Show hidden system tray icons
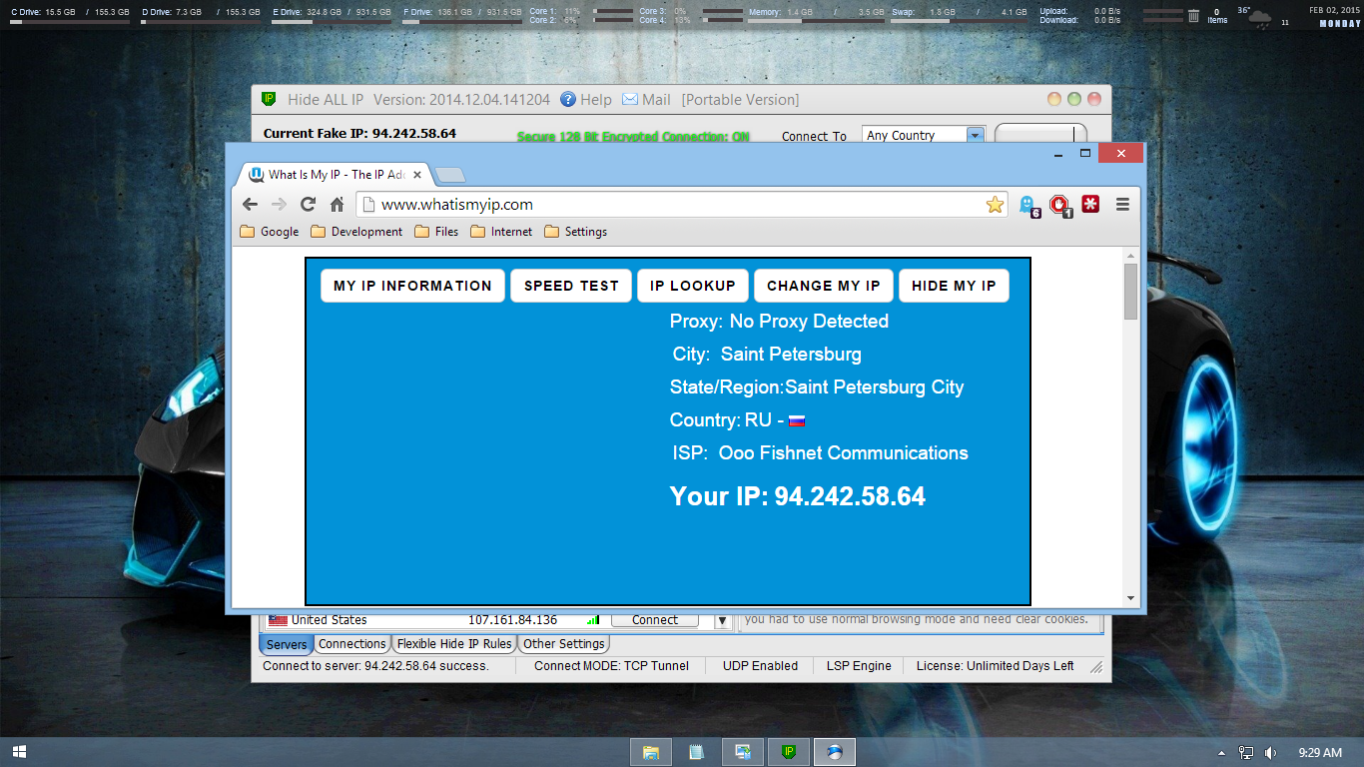This screenshot has width=1364, height=767. 1221,752
